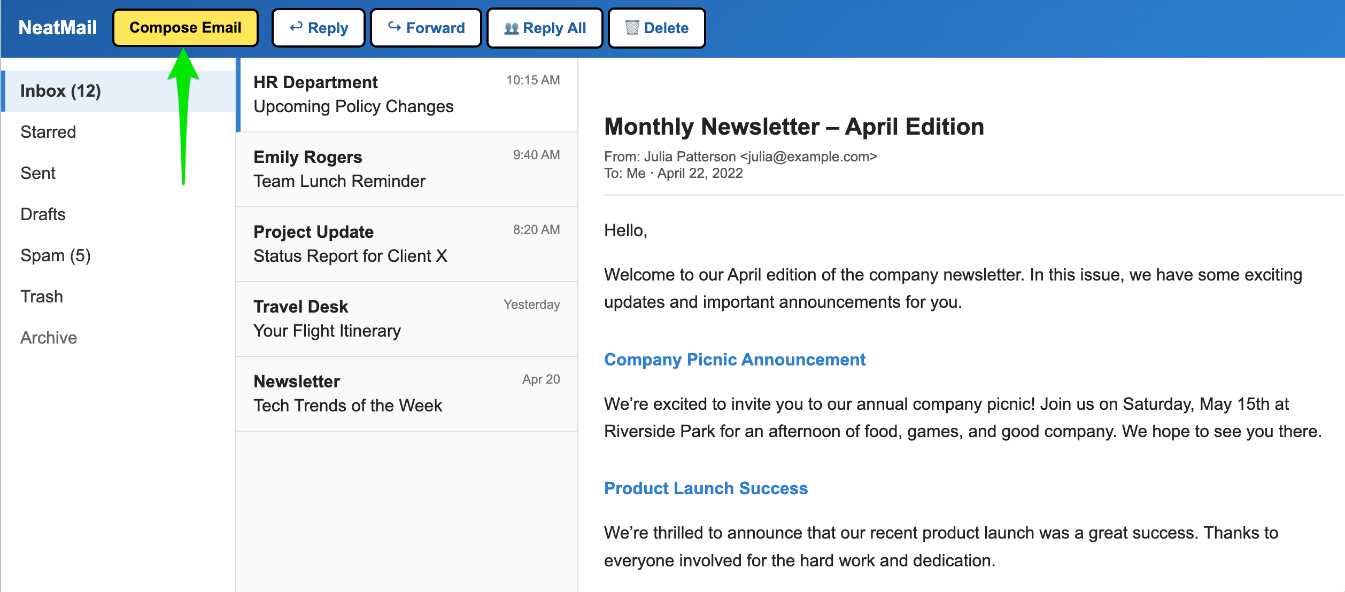Select the HR Department policy changes email
The height and width of the screenshot is (592, 1345).
coord(406,95)
